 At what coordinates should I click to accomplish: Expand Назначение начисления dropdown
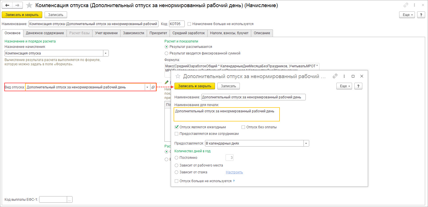click(x=106, y=53)
